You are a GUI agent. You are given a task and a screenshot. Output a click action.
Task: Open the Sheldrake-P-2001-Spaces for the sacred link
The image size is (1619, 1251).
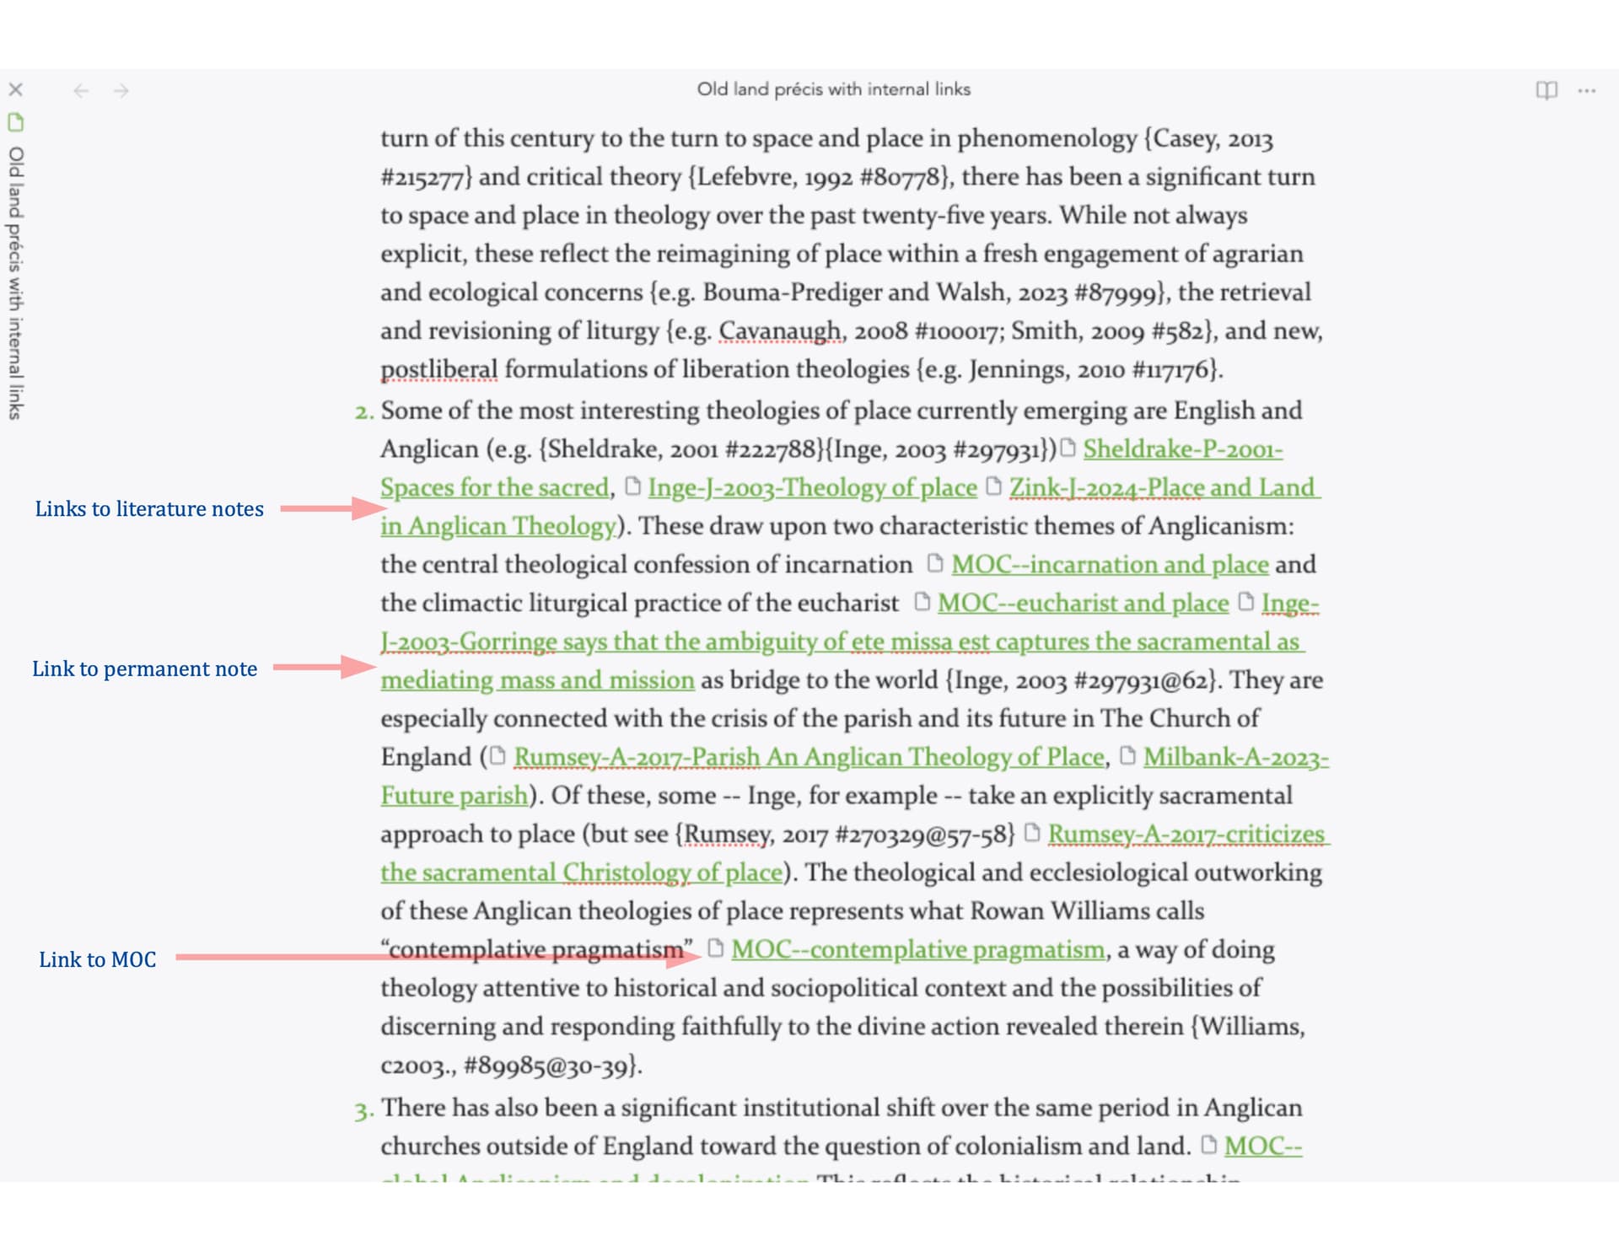pos(1182,449)
